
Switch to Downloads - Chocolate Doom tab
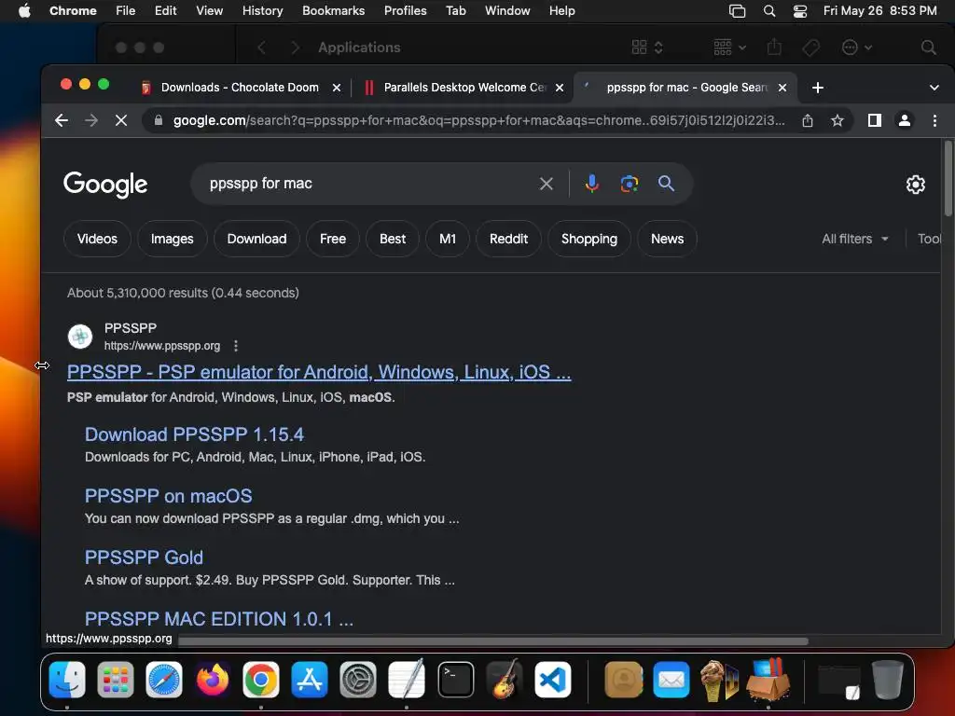[x=240, y=88]
